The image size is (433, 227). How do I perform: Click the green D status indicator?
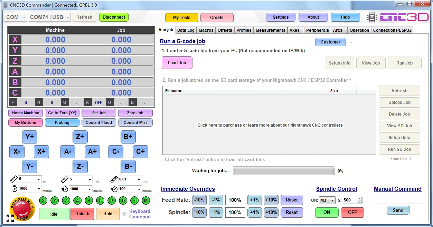coord(123,200)
